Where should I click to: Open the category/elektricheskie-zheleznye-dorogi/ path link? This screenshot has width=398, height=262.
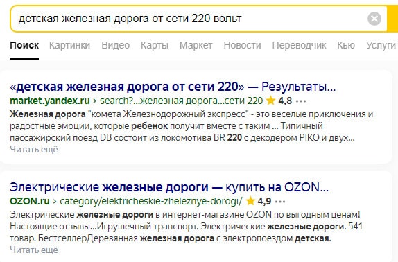click(151, 201)
